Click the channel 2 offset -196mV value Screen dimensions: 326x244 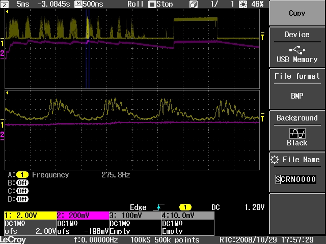coord(96,231)
